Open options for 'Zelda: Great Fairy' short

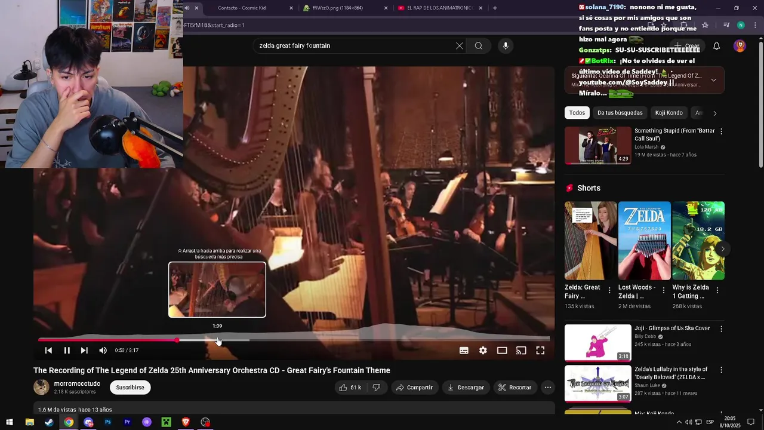pyautogui.click(x=609, y=290)
